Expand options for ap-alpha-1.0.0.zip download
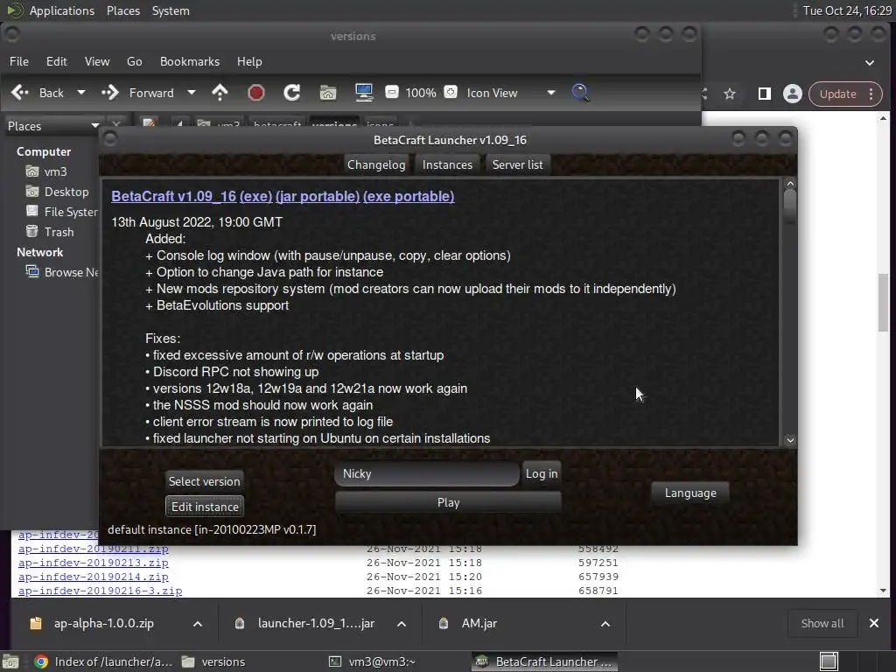The image size is (896, 672). (198, 623)
